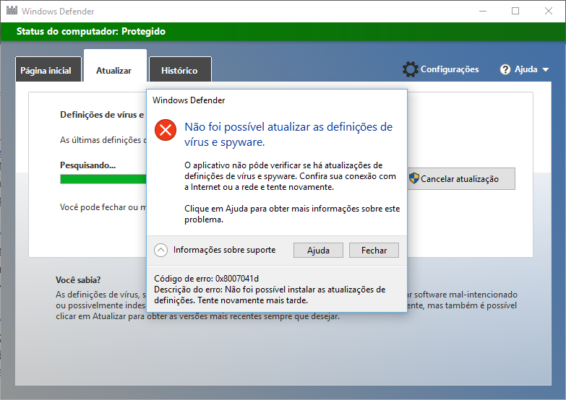
Task: Click the green Pesquisando progress bar
Action: point(103,179)
